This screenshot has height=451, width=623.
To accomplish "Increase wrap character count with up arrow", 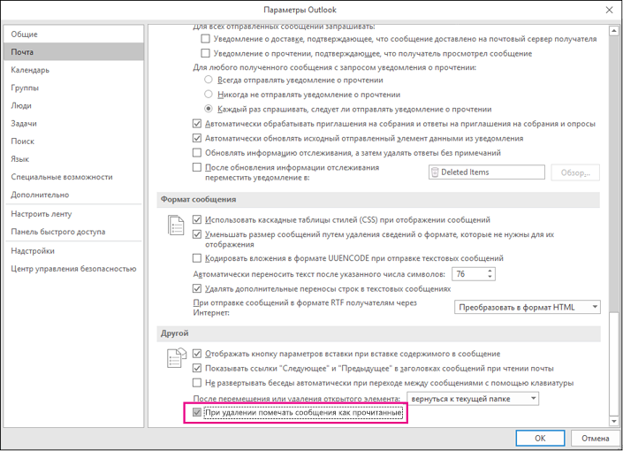I will pyautogui.click(x=490, y=271).
